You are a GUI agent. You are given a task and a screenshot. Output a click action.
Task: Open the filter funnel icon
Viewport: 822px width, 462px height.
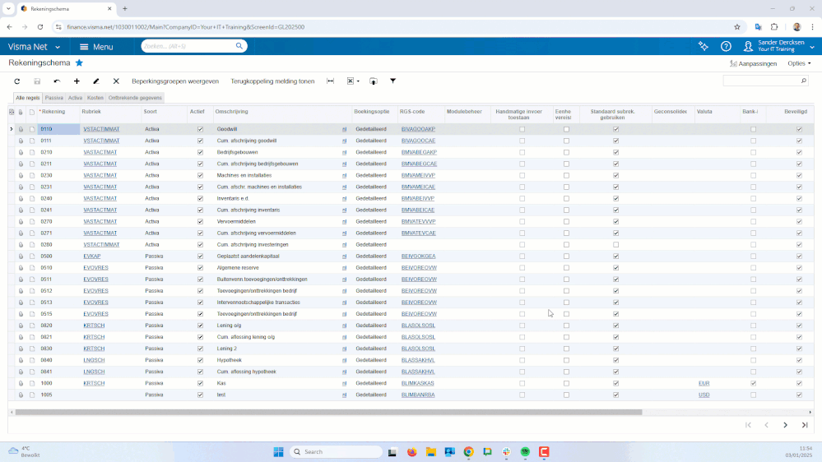392,81
